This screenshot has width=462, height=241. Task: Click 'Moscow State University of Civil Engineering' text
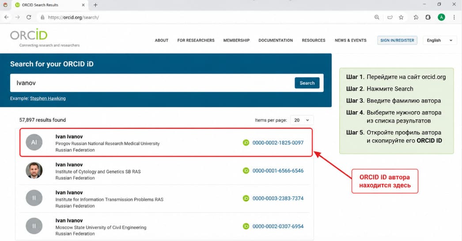point(101,227)
